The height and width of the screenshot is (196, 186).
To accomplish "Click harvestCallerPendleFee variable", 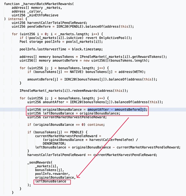I will coord(111,140).
